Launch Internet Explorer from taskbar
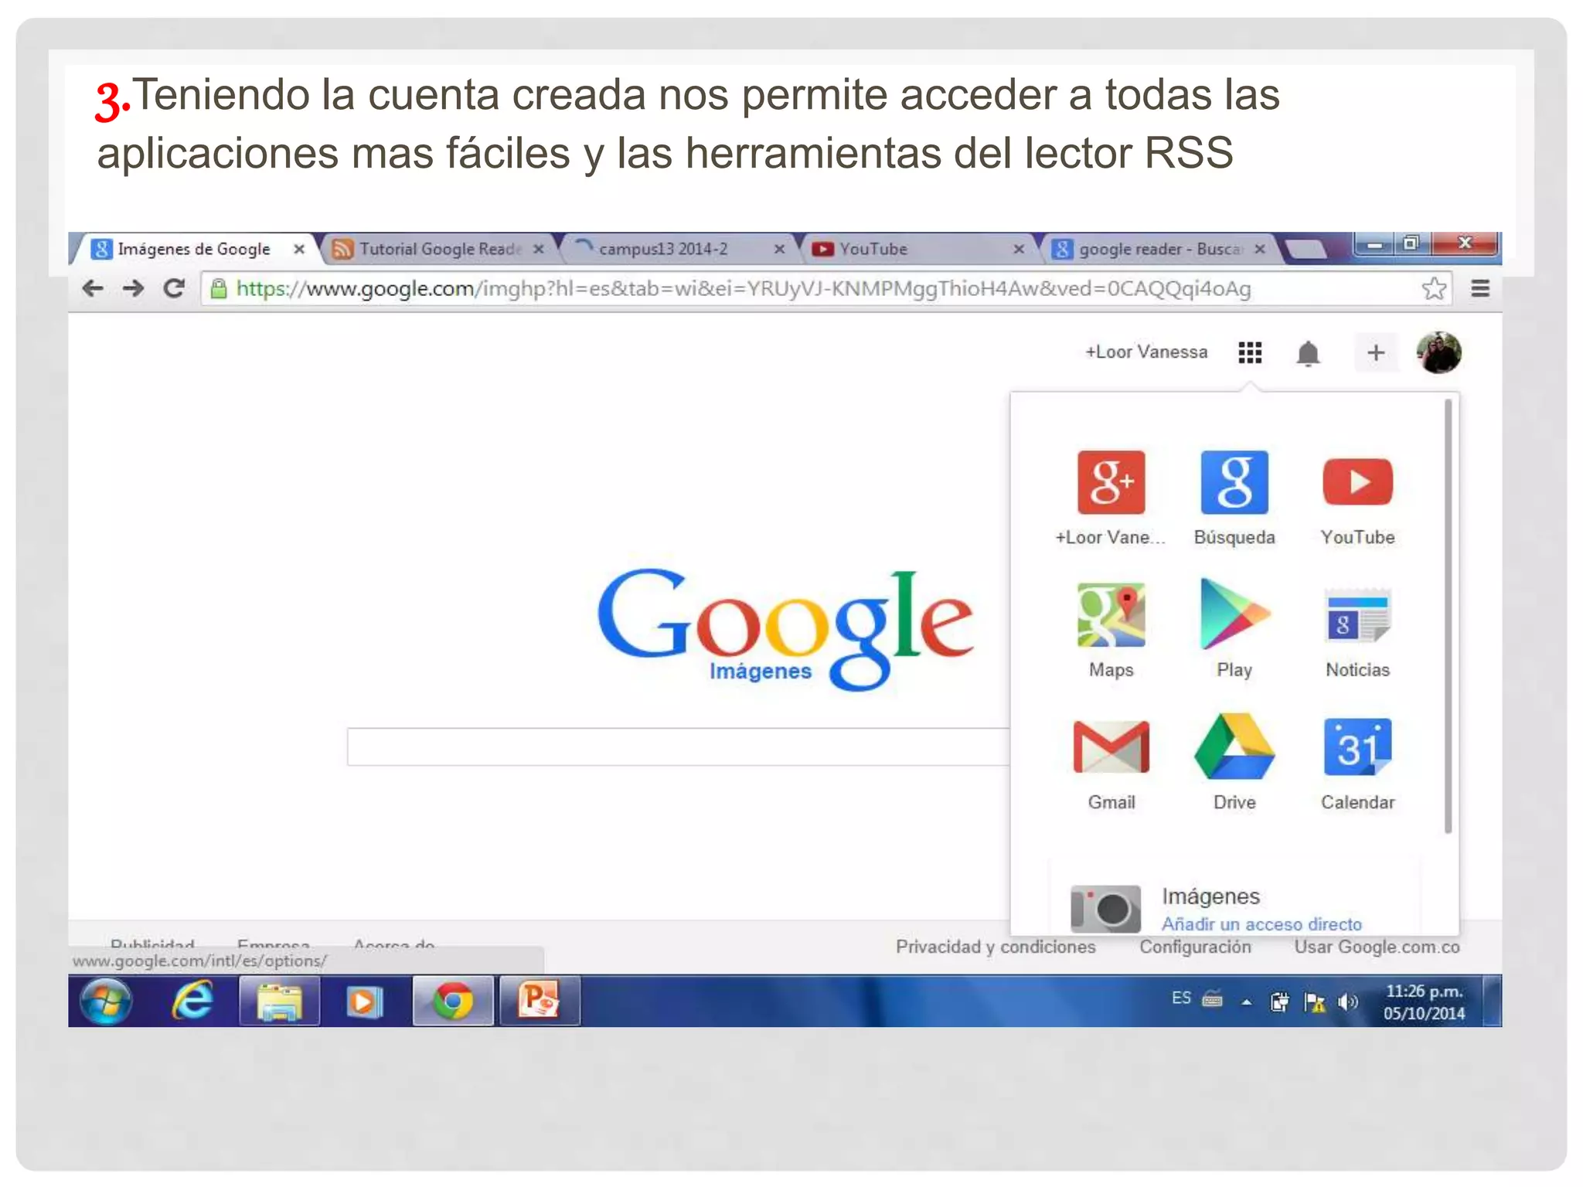The width and height of the screenshot is (1583, 1187). (x=192, y=1002)
